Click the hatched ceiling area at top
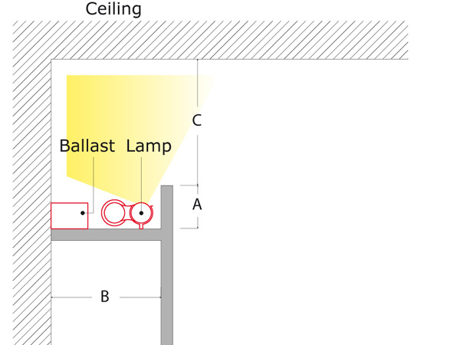The height and width of the screenshot is (345, 460). tap(210, 40)
